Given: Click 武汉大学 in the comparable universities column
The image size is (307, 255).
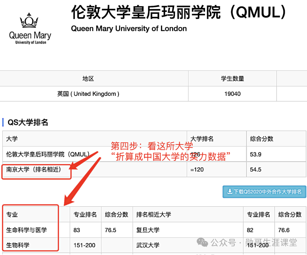Looking at the screenshot, I should pos(148,245).
